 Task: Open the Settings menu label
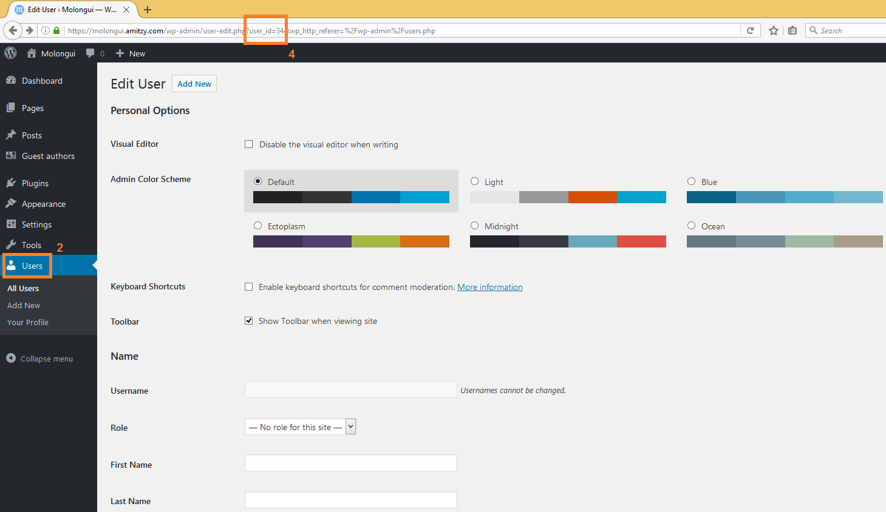pos(36,224)
